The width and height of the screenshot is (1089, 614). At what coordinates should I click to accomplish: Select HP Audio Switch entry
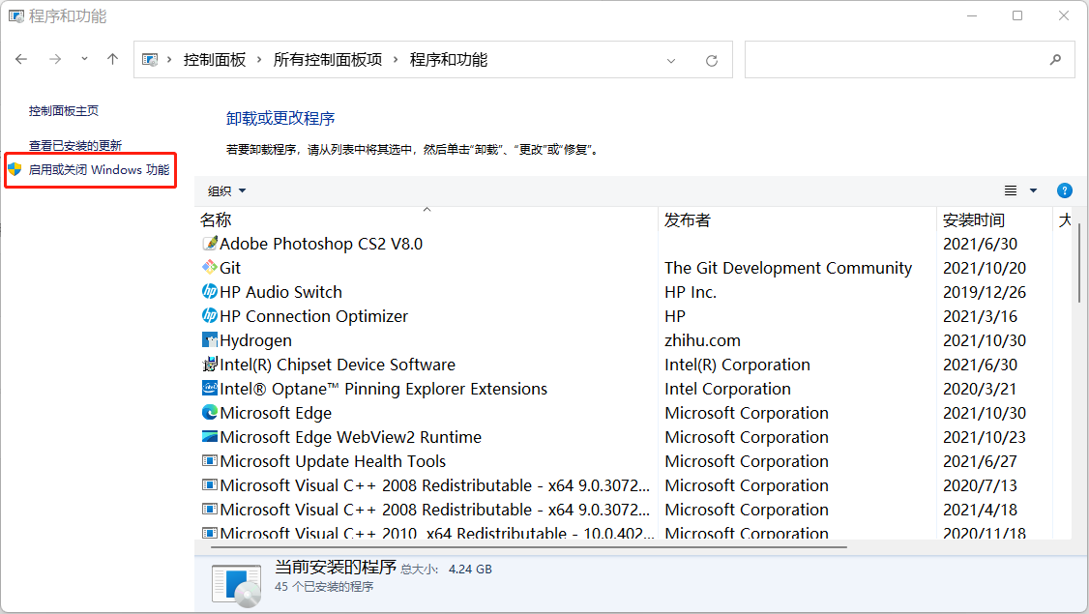(280, 292)
